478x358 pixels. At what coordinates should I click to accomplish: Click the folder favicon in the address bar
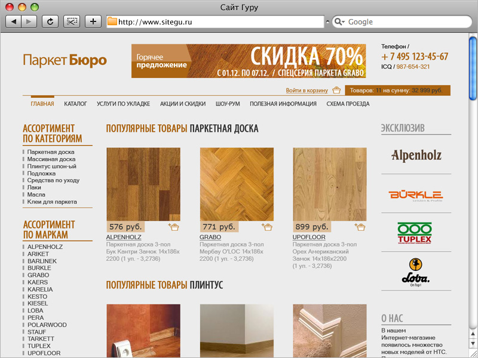(112, 21)
